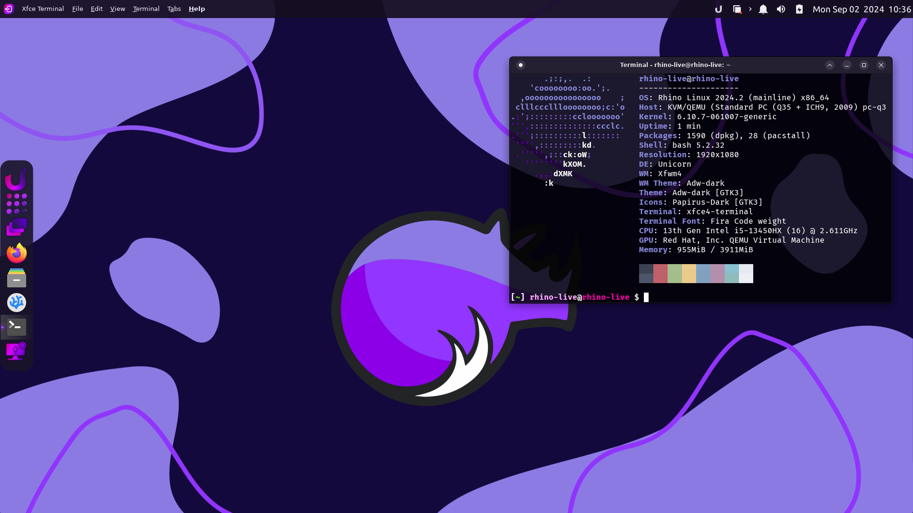Click the Rhino Linux logo at dock top

17,180
